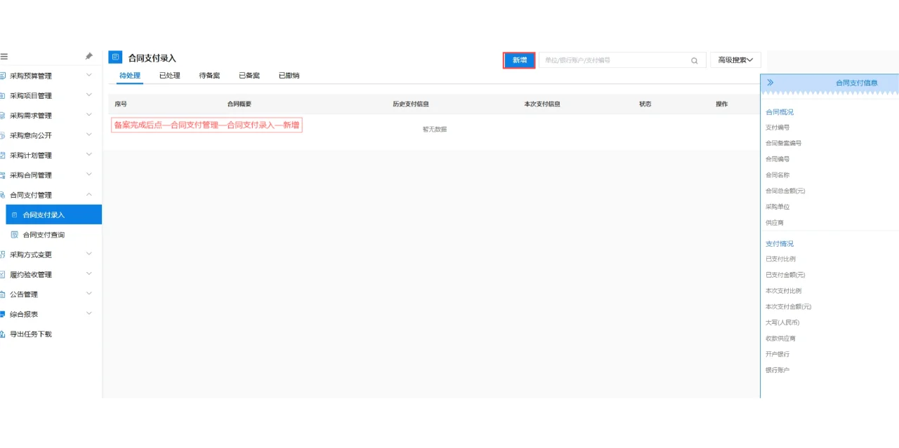The image size is (899, 448).
Task: Click the 合同支付信息 panel title
Action: (857, 83)
